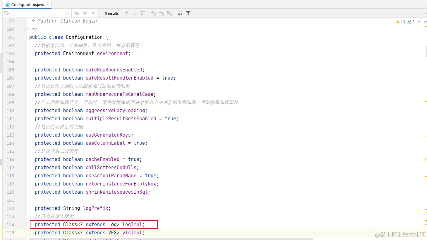Click the 'useGeneratedKeys' field
Viewport: 427px width, 240px height.
coord(108,135)
